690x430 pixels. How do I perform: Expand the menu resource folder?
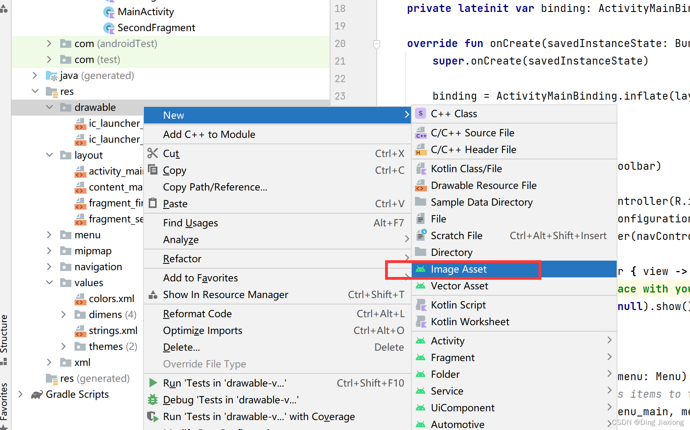point(49,235)
